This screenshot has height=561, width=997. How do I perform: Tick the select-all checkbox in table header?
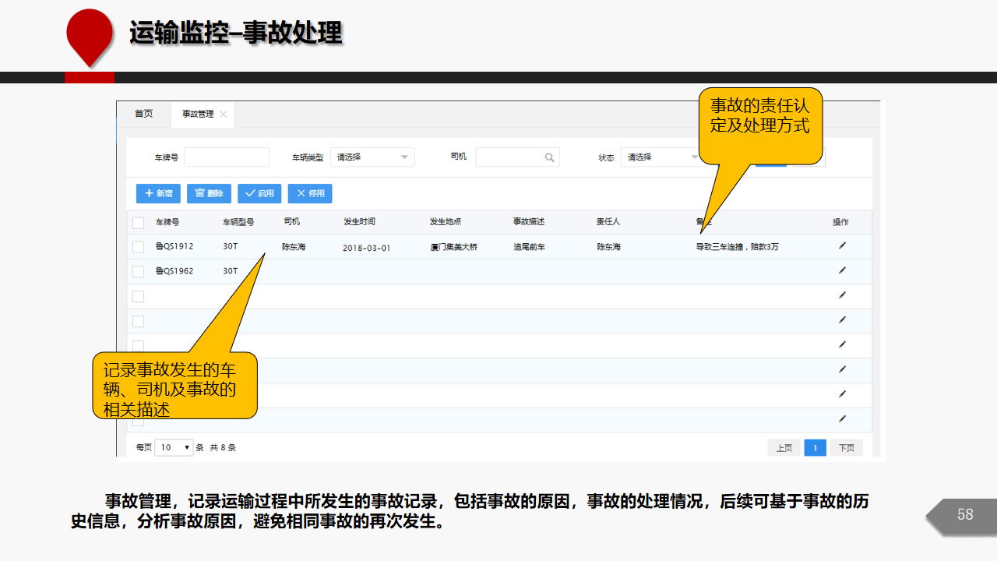click(x=138, y=222)
